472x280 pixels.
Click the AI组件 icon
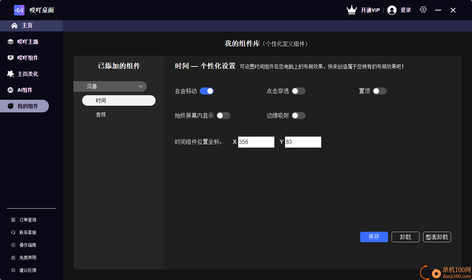(10, 90)
